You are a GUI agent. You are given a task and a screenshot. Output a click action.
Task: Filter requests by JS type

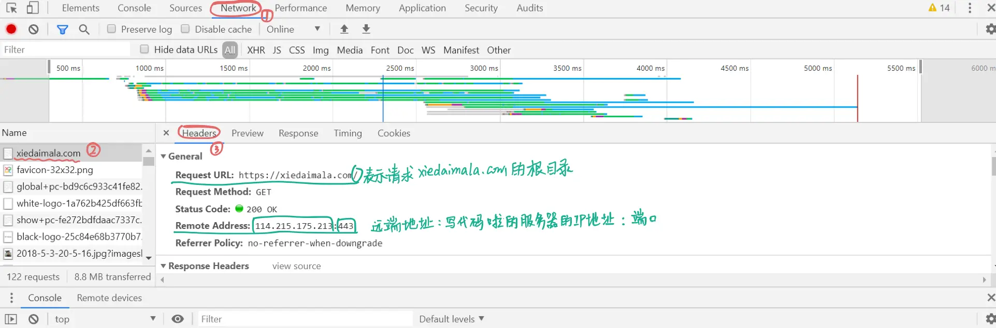click(x=277, y=50)
